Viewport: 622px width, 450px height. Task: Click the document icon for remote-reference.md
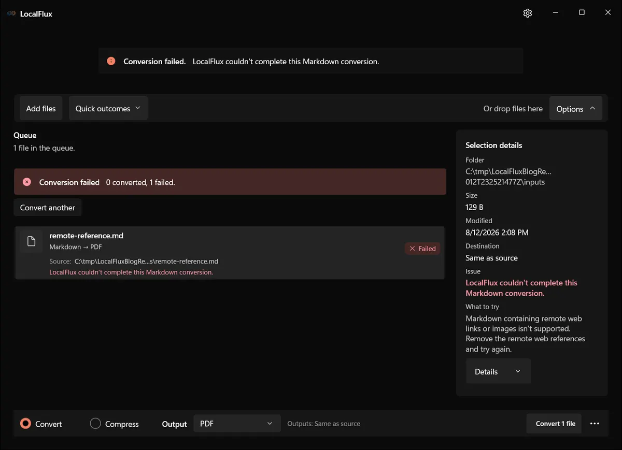pyautogui.click(x=31, y=241)
